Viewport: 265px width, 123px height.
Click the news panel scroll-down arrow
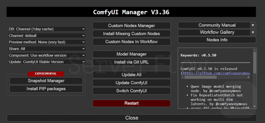pos(255,106)
